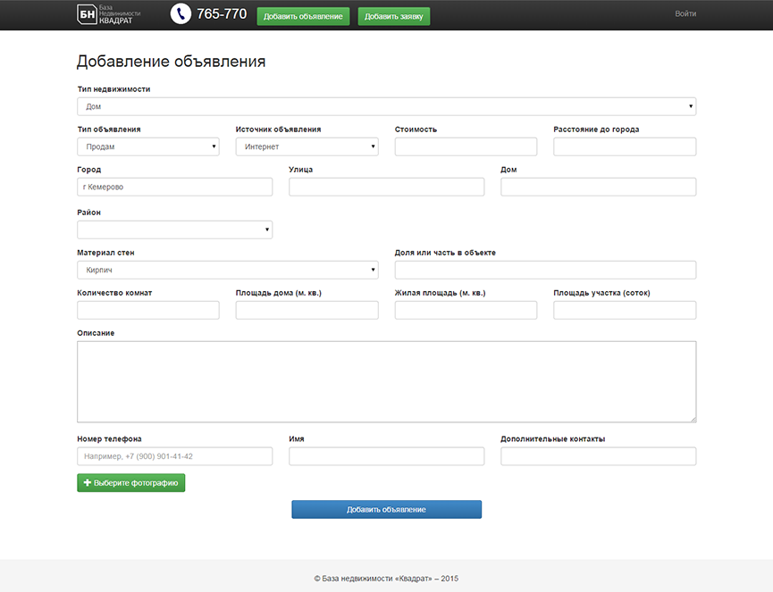Click the Войти link
Image resolution: width=773 pixels, height=592 pixels.
click(x=685, y=13)
